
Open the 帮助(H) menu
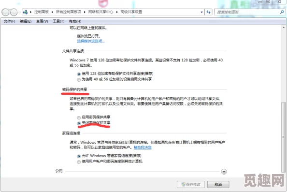[75, 21]
